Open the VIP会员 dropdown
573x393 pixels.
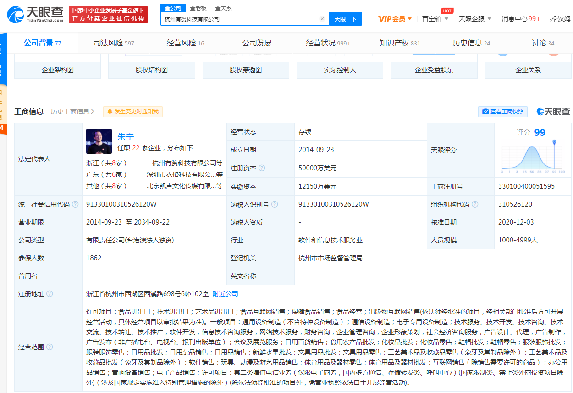395,19
